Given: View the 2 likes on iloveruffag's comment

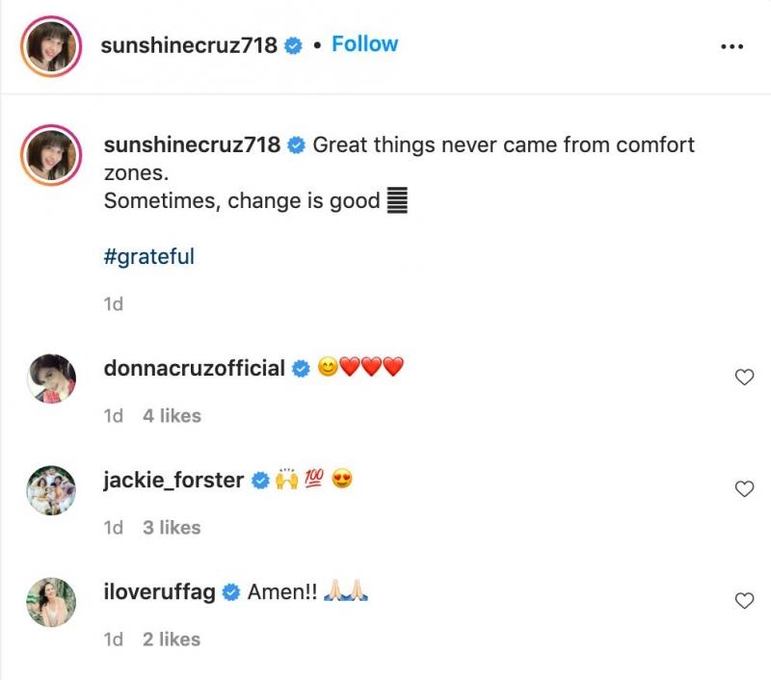Looking at the screenshot, I should tap(172, 640).
